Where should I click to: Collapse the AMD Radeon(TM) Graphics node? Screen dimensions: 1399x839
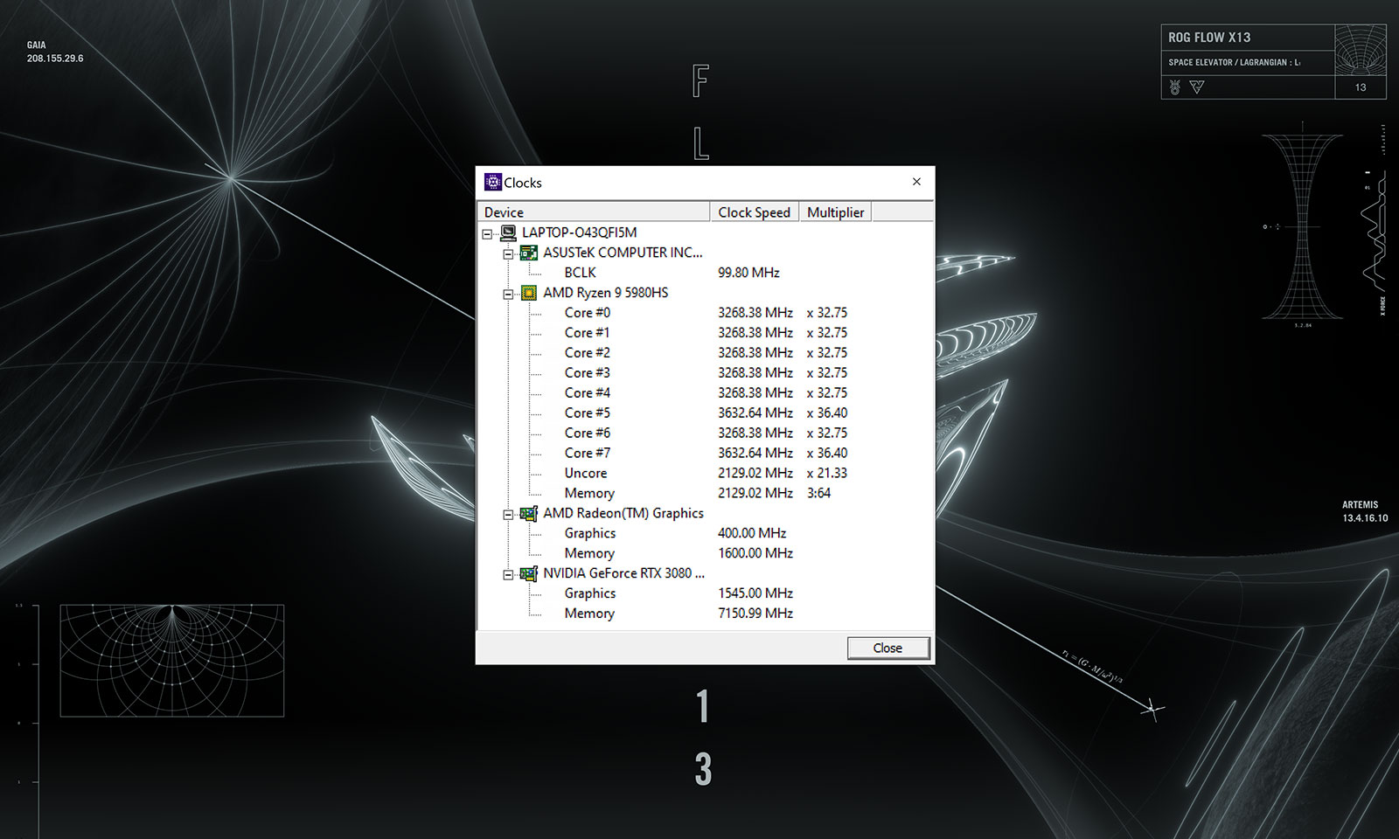[508, 516]
